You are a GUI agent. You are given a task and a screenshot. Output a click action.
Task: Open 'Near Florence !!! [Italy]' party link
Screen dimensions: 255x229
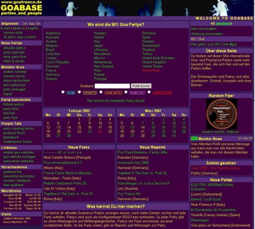coord(208,205)
